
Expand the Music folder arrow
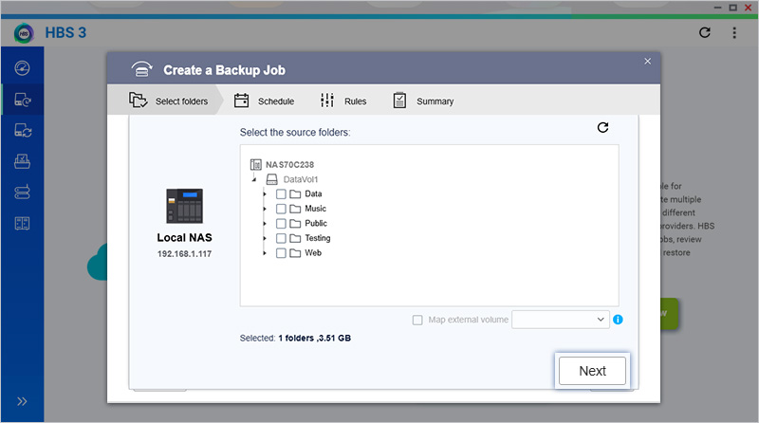tap(265, 209)
